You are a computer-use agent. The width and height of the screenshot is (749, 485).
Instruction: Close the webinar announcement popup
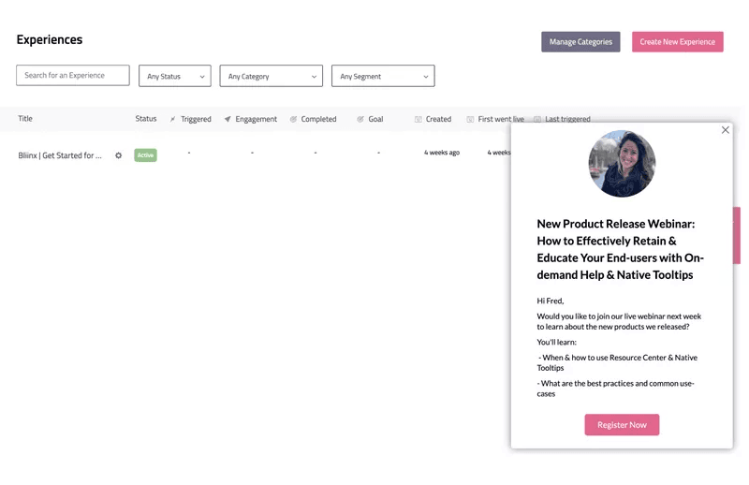click(x=726, y=130)
